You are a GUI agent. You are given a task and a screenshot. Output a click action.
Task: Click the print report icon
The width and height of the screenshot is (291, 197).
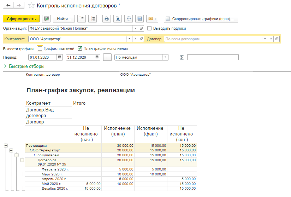tap(106, 18)
